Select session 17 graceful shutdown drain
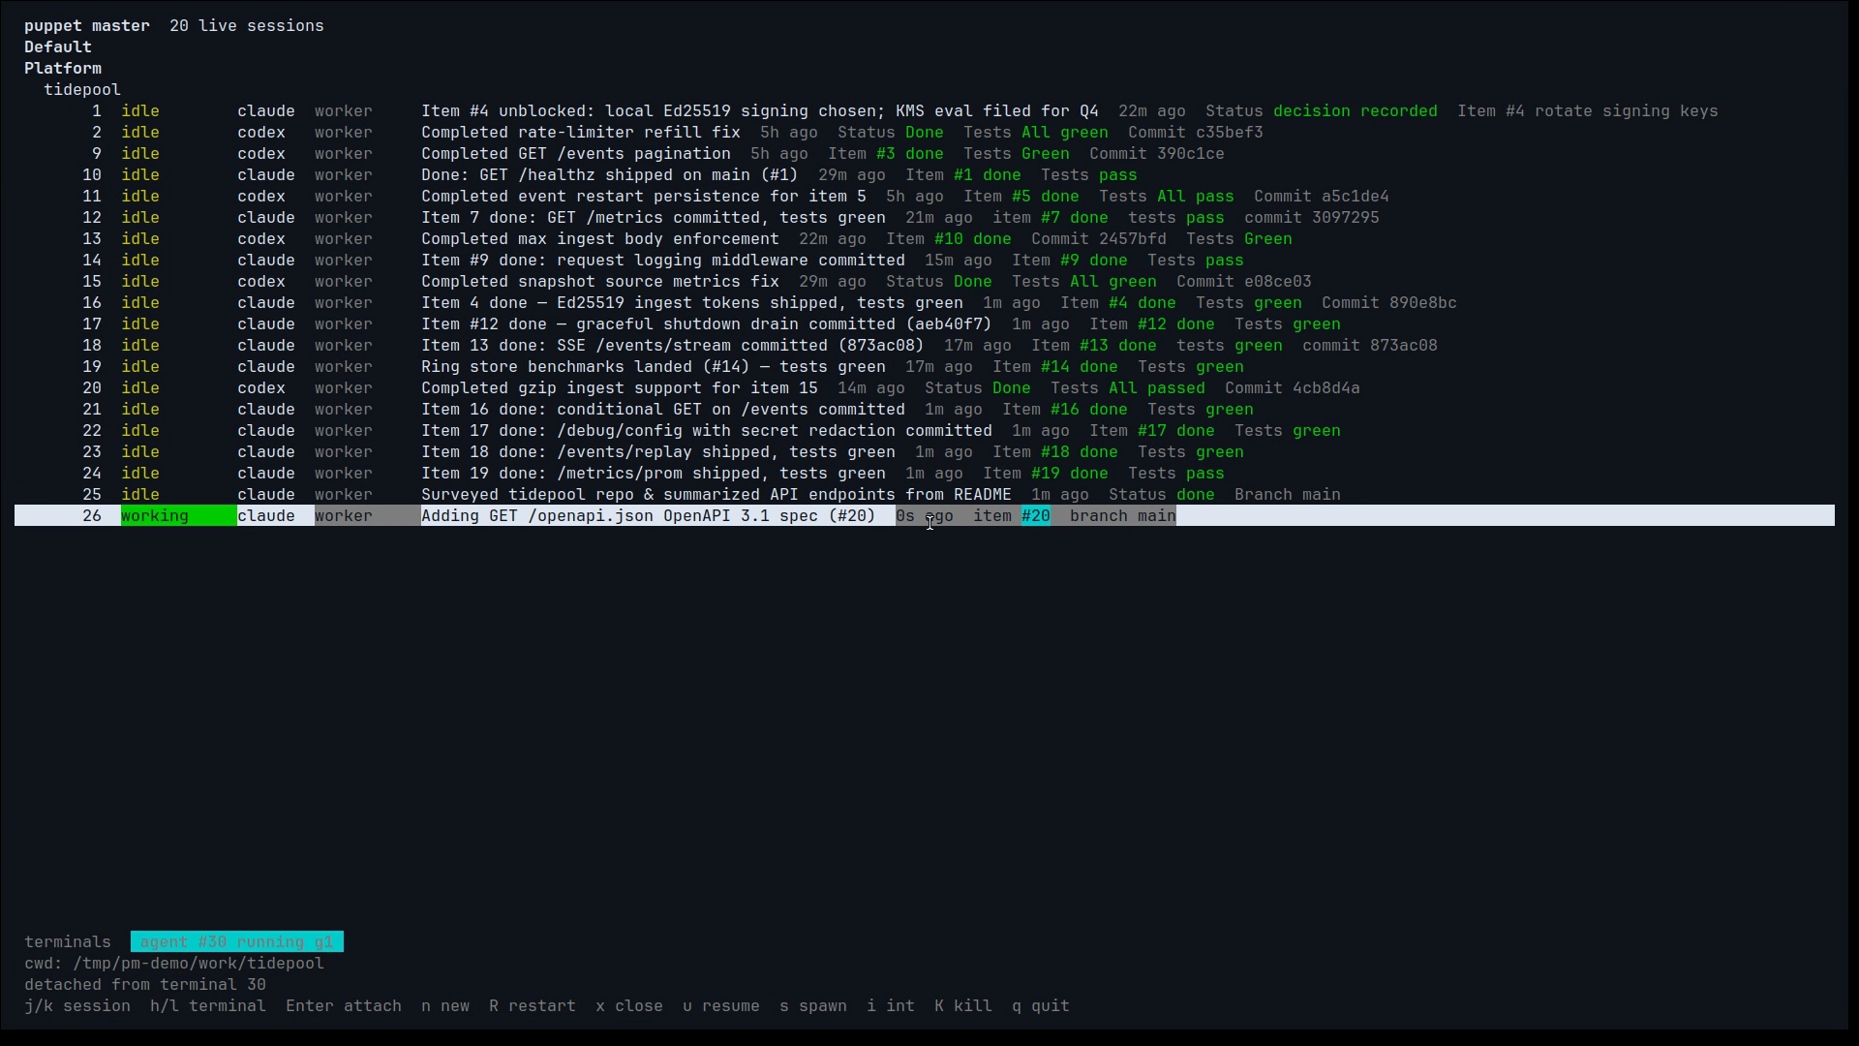Screen dimensions: 1859x1046 tap(925, 324)
